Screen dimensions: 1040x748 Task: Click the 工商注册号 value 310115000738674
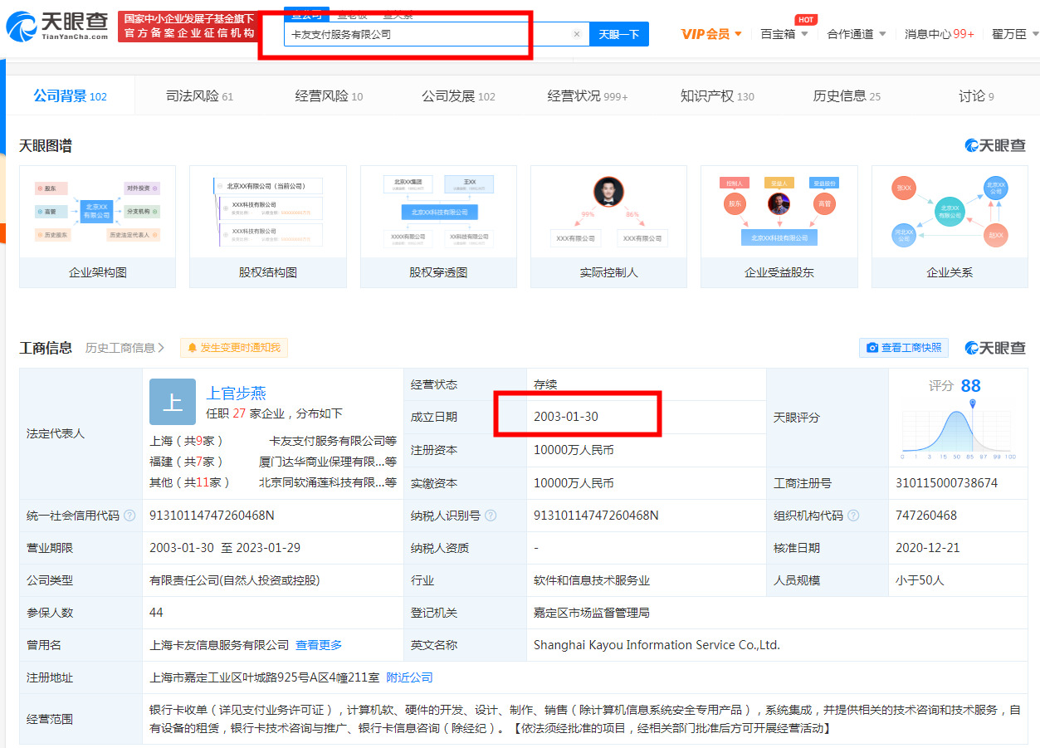[x=947, y=482]
